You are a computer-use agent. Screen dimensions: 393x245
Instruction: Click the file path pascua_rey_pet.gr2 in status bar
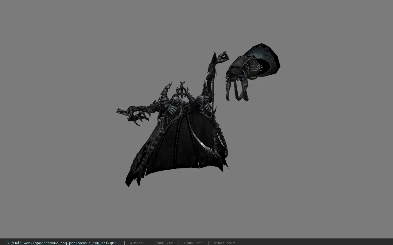click(x=61, y=243)
